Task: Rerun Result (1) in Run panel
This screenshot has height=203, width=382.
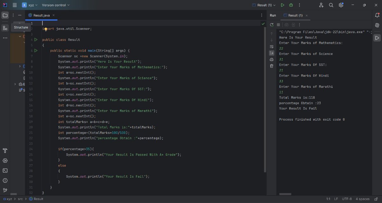Action: coord(272,25)
